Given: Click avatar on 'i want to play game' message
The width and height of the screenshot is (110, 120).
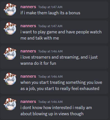Looking at the screenshot, I should (10, 28).
